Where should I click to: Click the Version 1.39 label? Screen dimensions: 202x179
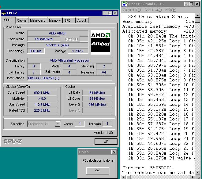click(103, 133)
